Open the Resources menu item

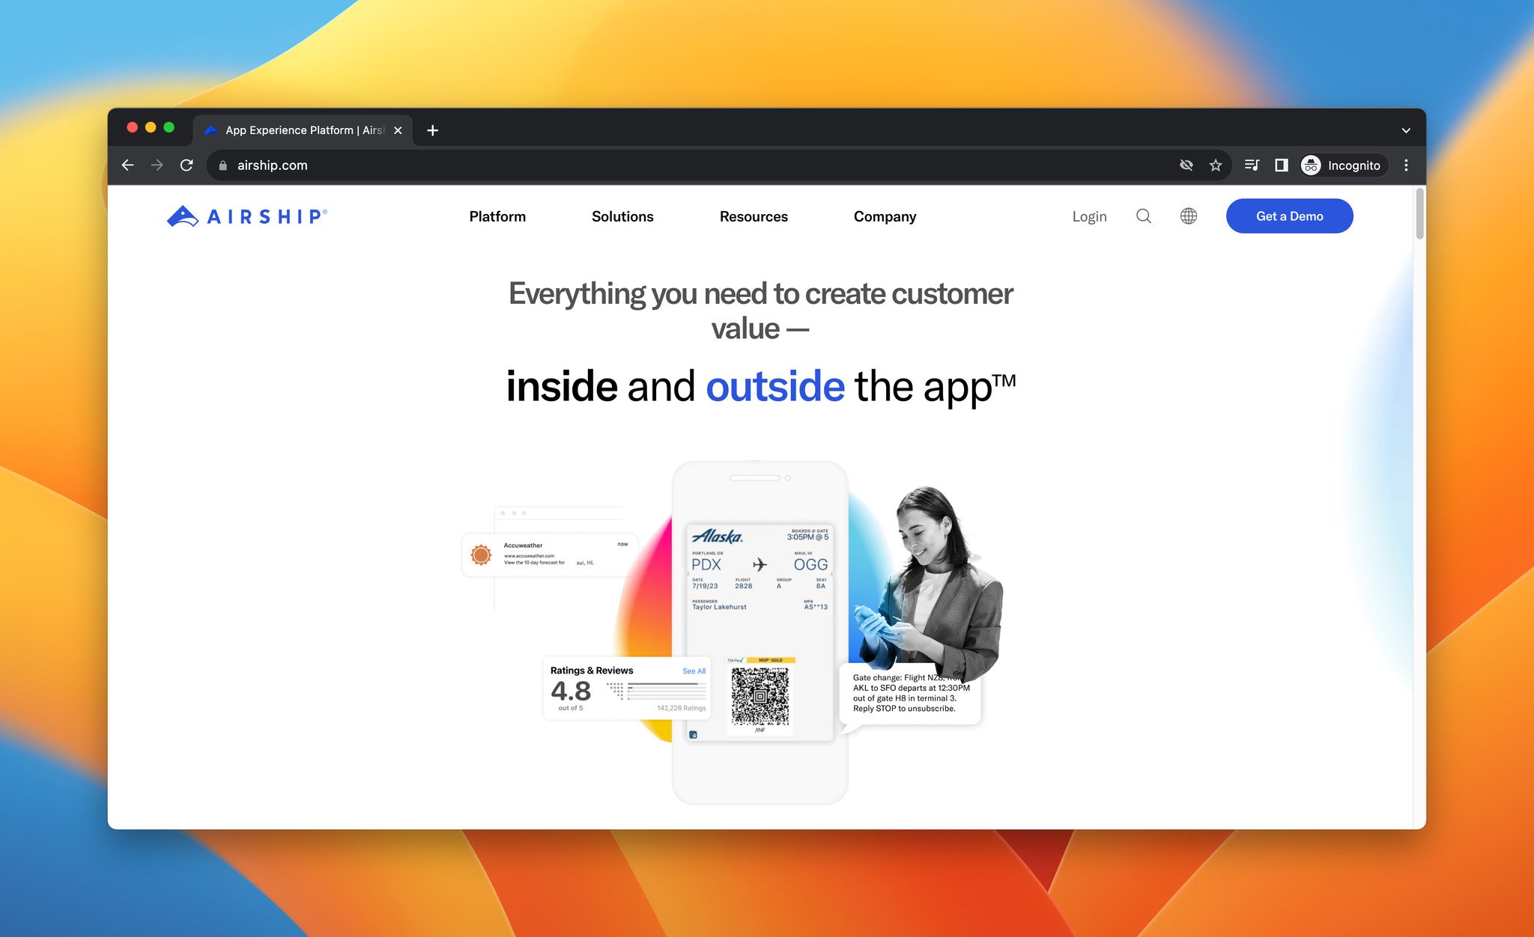pos(753,216)
